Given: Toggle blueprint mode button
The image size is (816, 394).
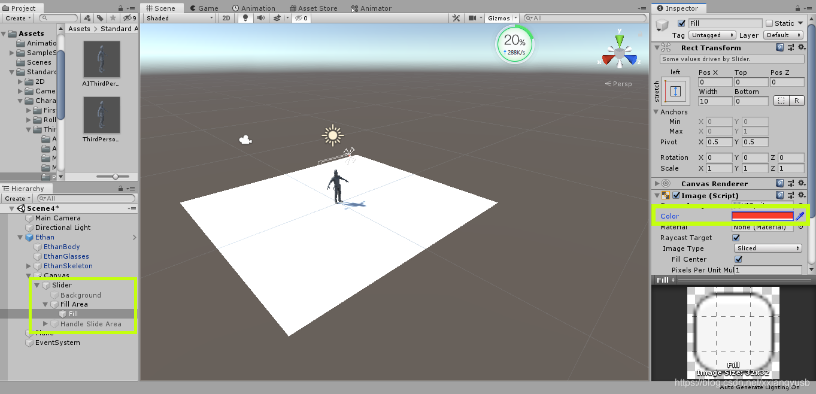Looking at the screenshot, I should coord(781,101).
